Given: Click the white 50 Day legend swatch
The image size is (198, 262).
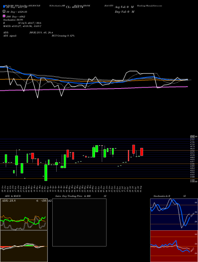Looking at the screenshot, I should [x=4, y=12].
